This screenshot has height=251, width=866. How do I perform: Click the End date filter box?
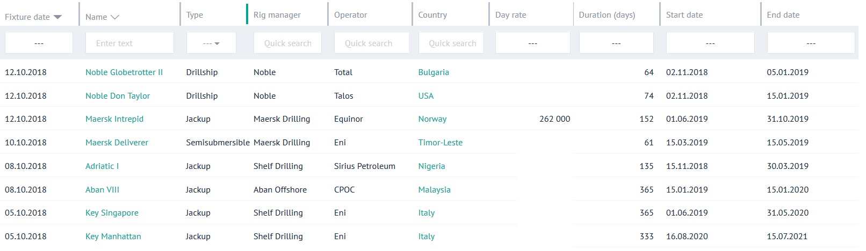coord(811,43)
